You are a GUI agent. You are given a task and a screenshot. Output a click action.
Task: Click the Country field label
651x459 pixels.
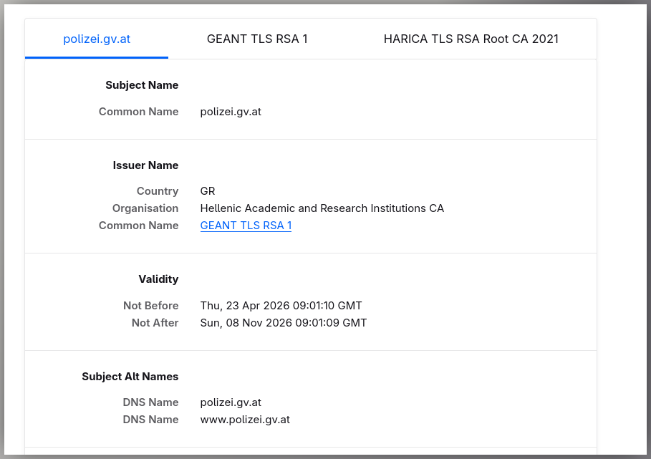[x=158, y=191]
